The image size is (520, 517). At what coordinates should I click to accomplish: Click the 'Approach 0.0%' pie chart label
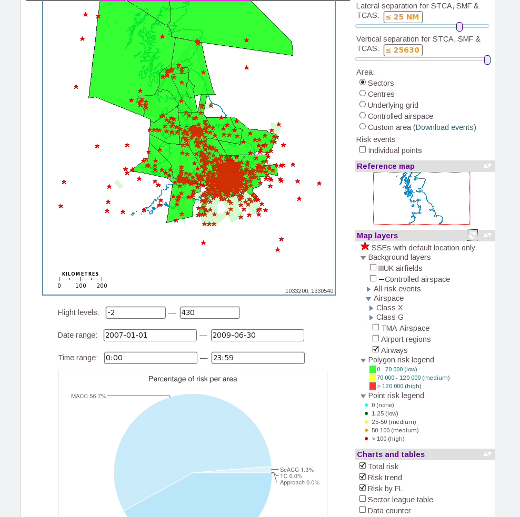click(300, 482)
